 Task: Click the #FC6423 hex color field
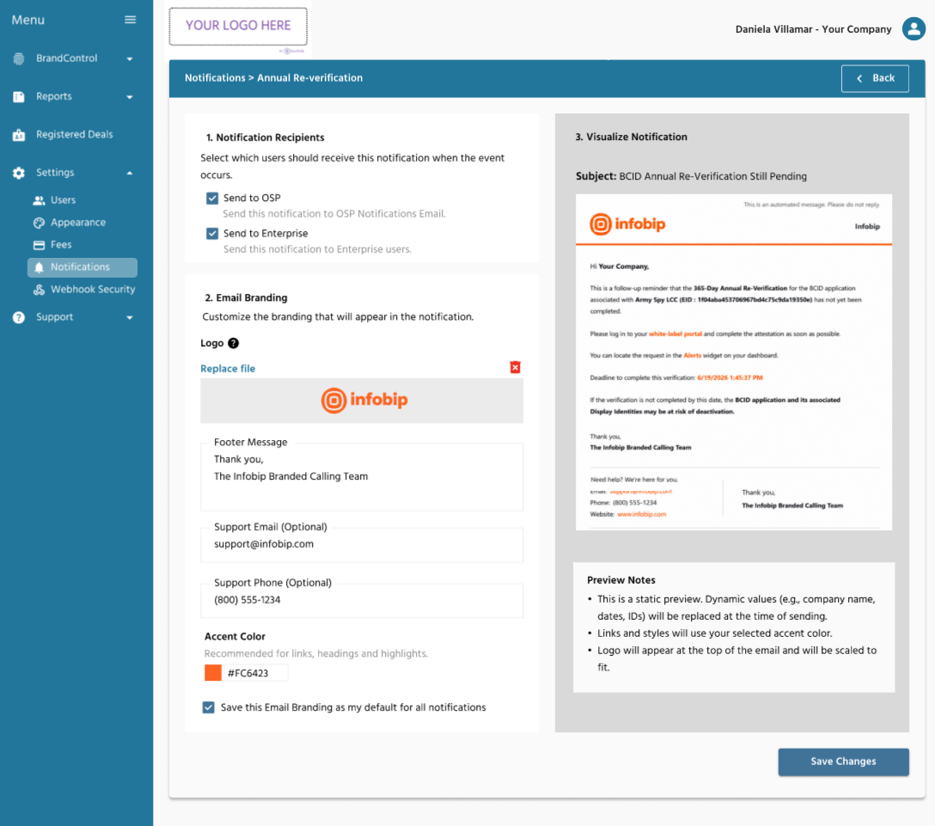256,673
